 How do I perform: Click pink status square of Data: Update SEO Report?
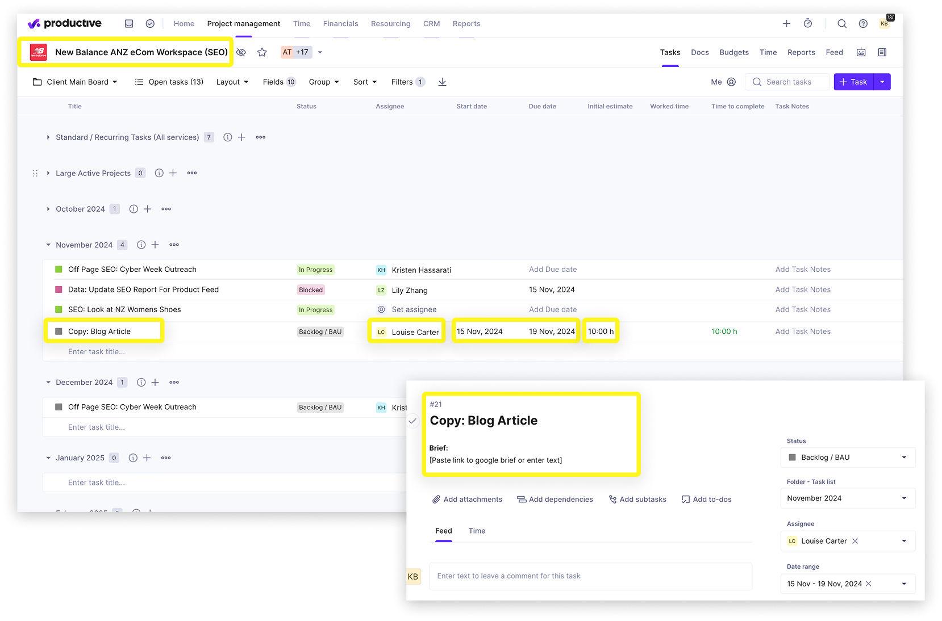tap(59, 289)
